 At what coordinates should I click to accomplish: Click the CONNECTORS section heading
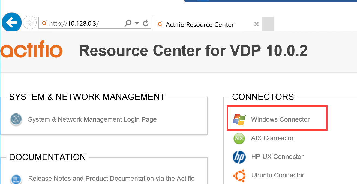pos(263,97)
